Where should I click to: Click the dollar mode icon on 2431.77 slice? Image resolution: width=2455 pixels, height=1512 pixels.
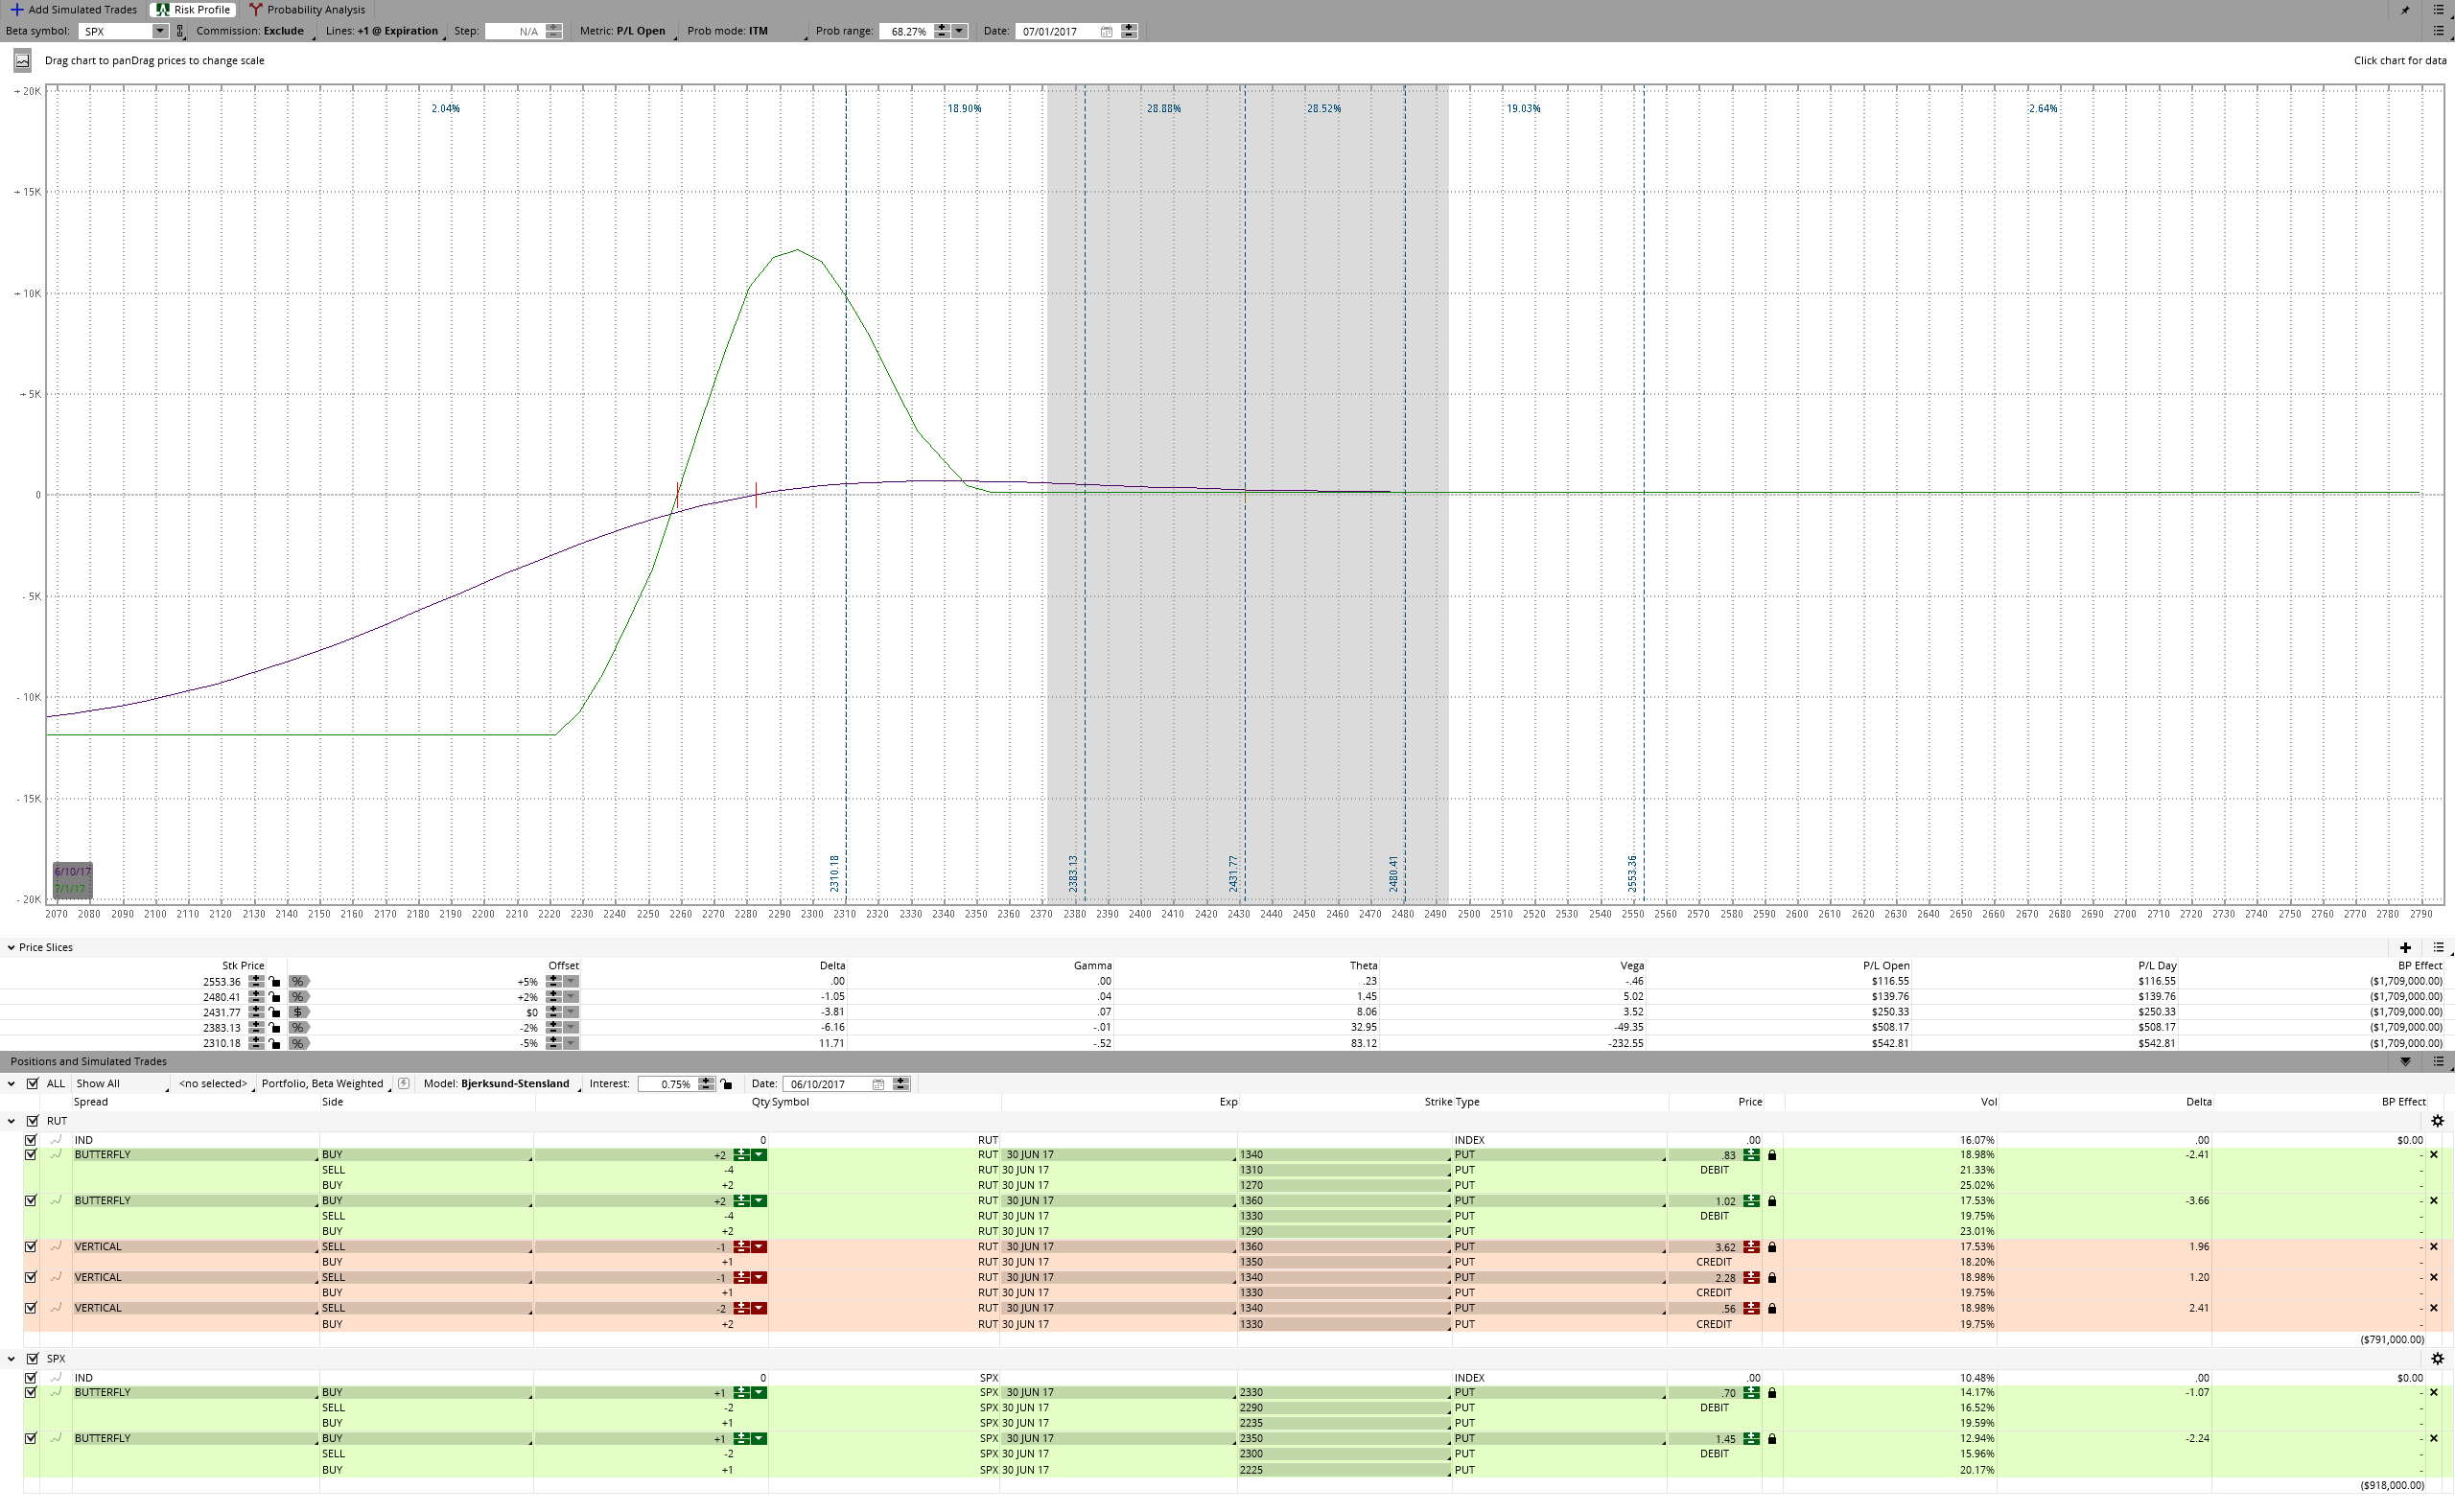coord(298,1012)
